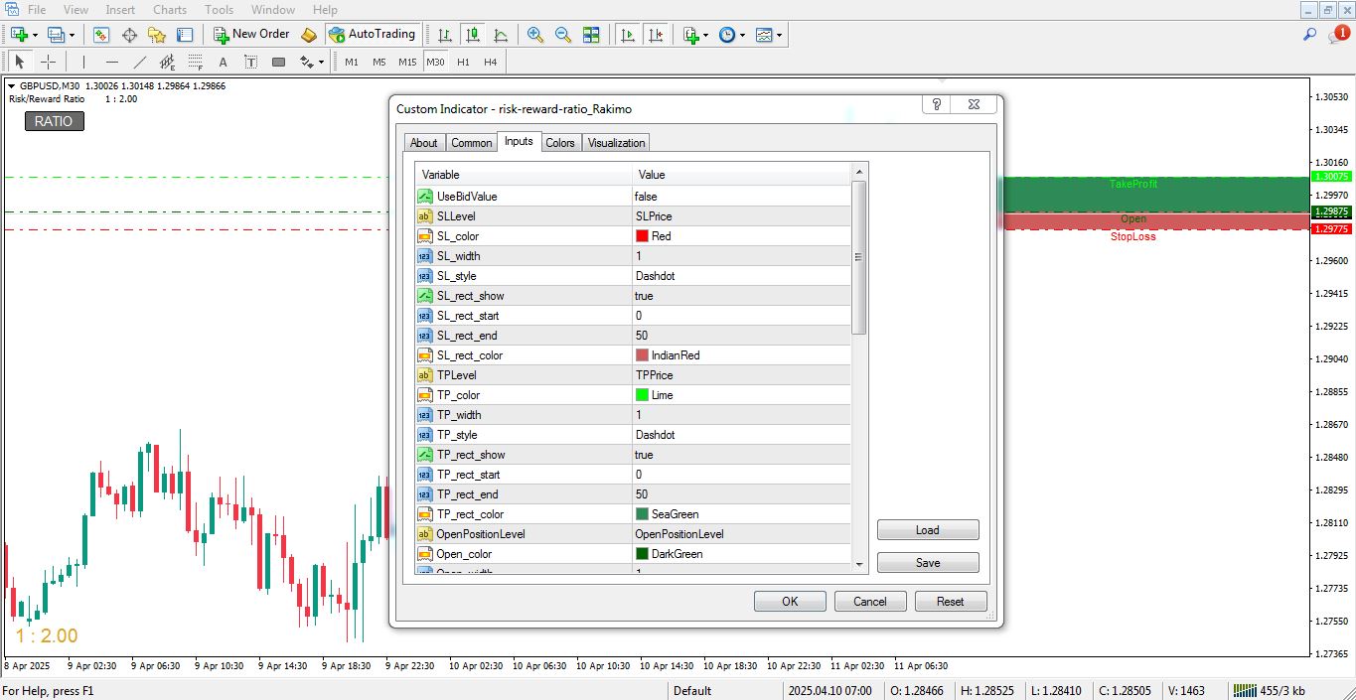The image size is (1356, 700).
Task: Load saved indicator input settings
Action: 927,529
